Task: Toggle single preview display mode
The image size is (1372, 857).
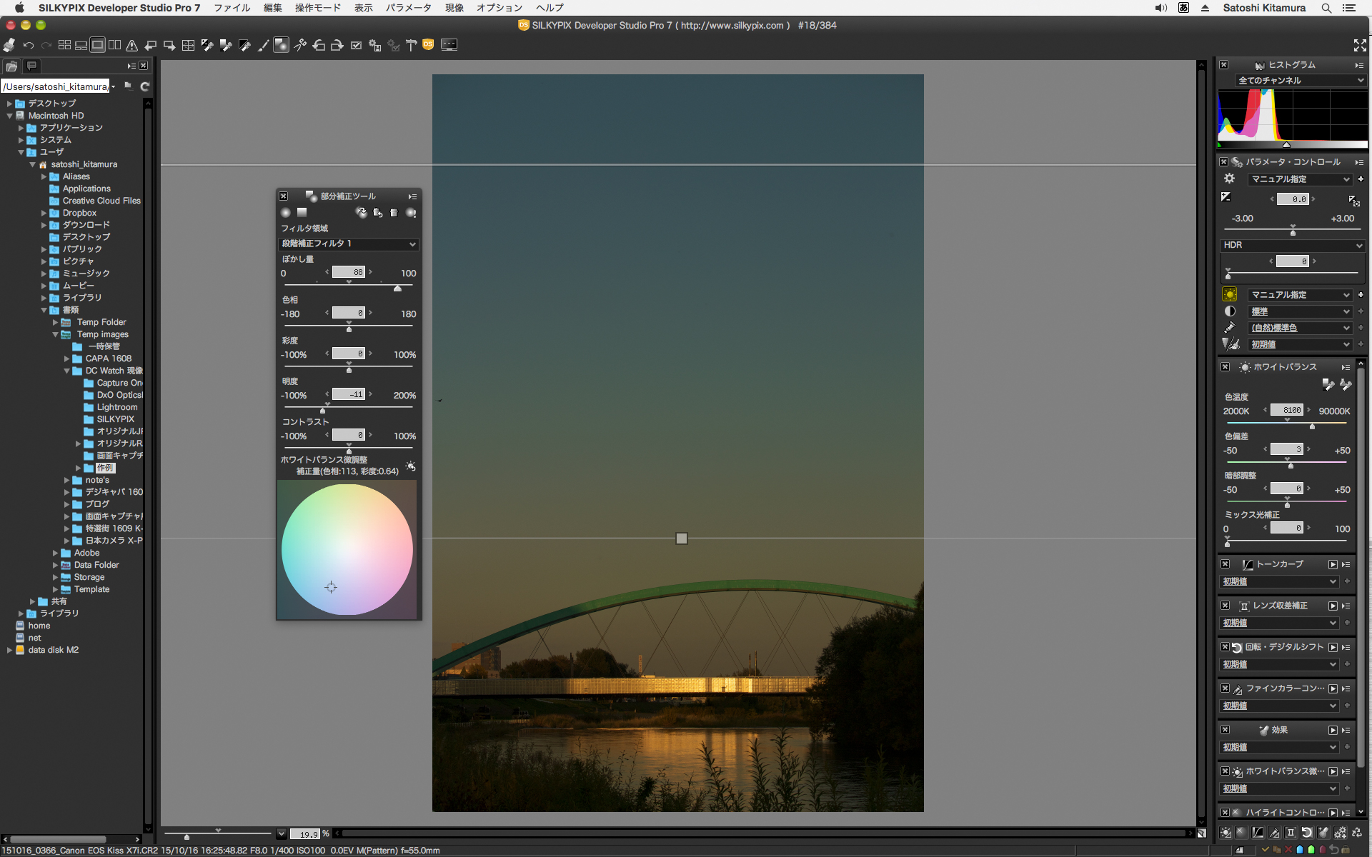Action: [x=97, y=45]
